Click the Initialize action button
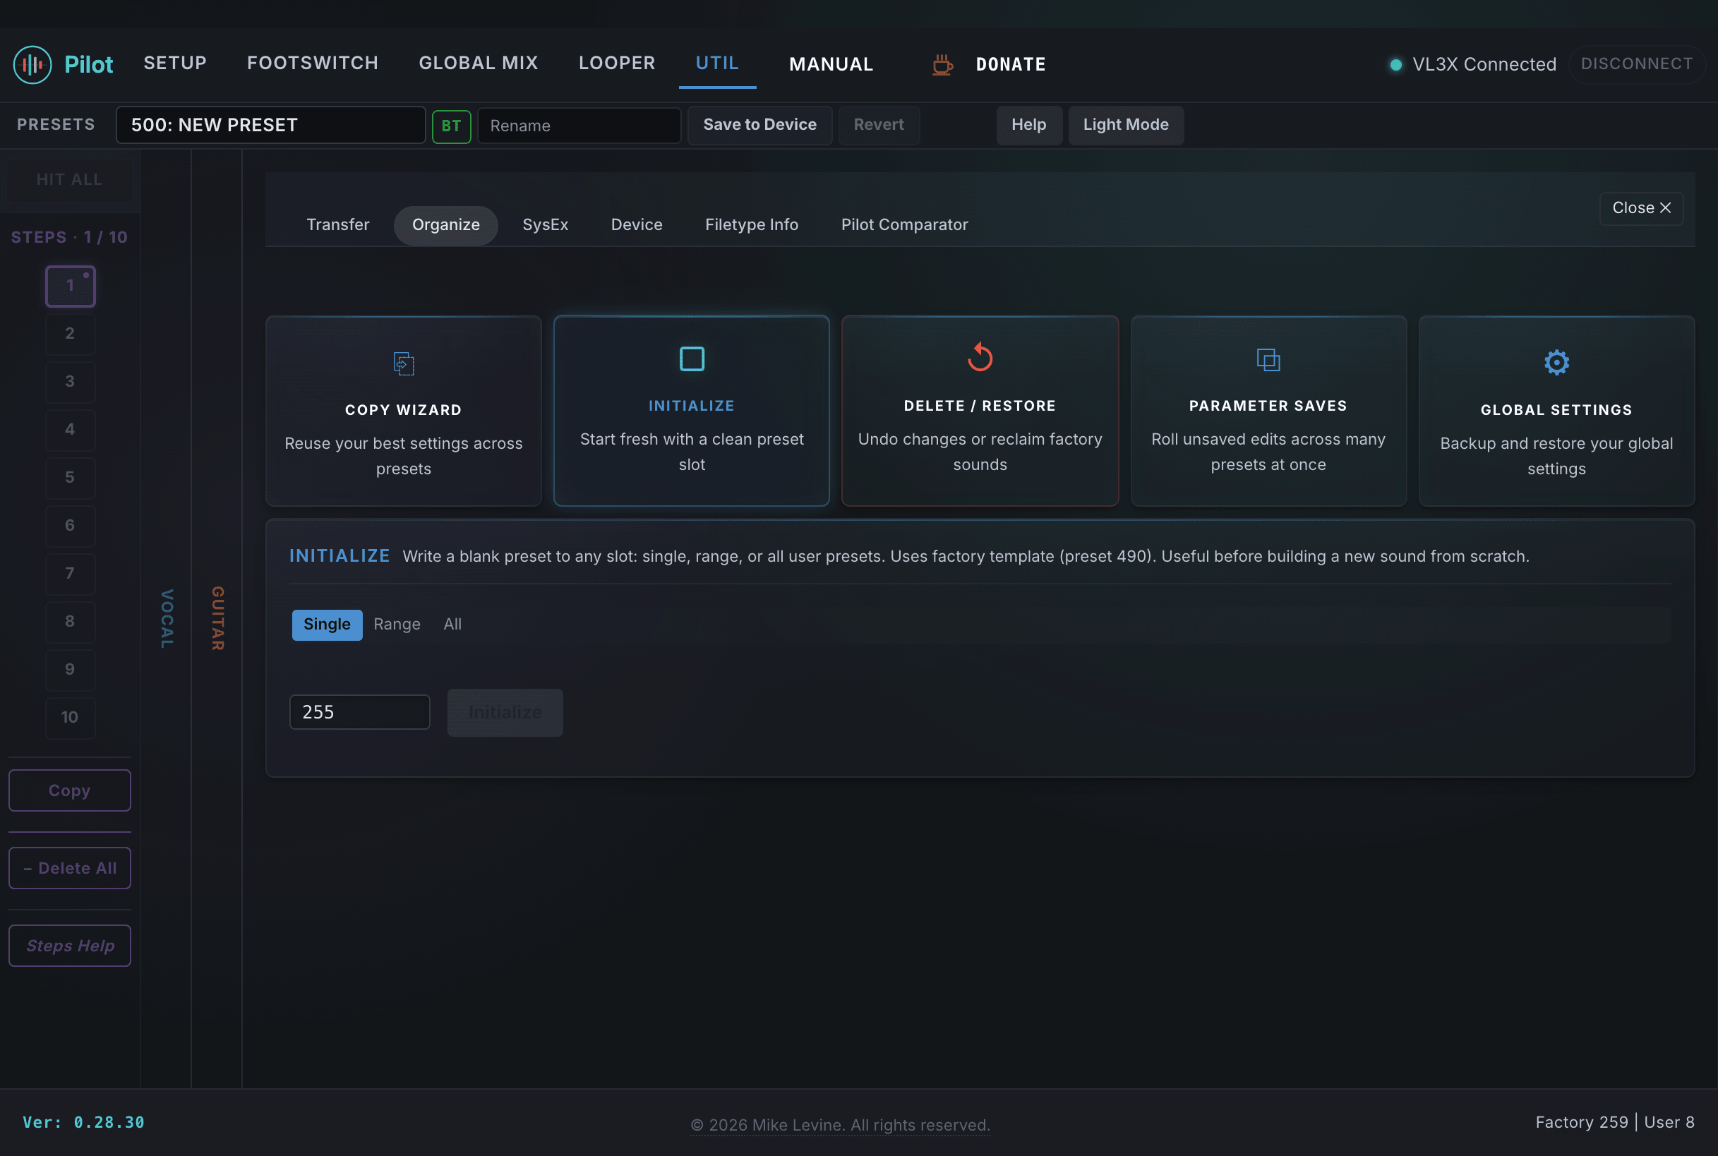The image size is (1718, 1156). click(505, 713)
